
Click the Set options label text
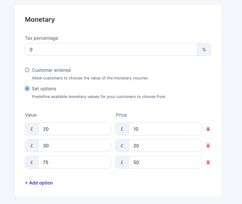pos(44,89)
